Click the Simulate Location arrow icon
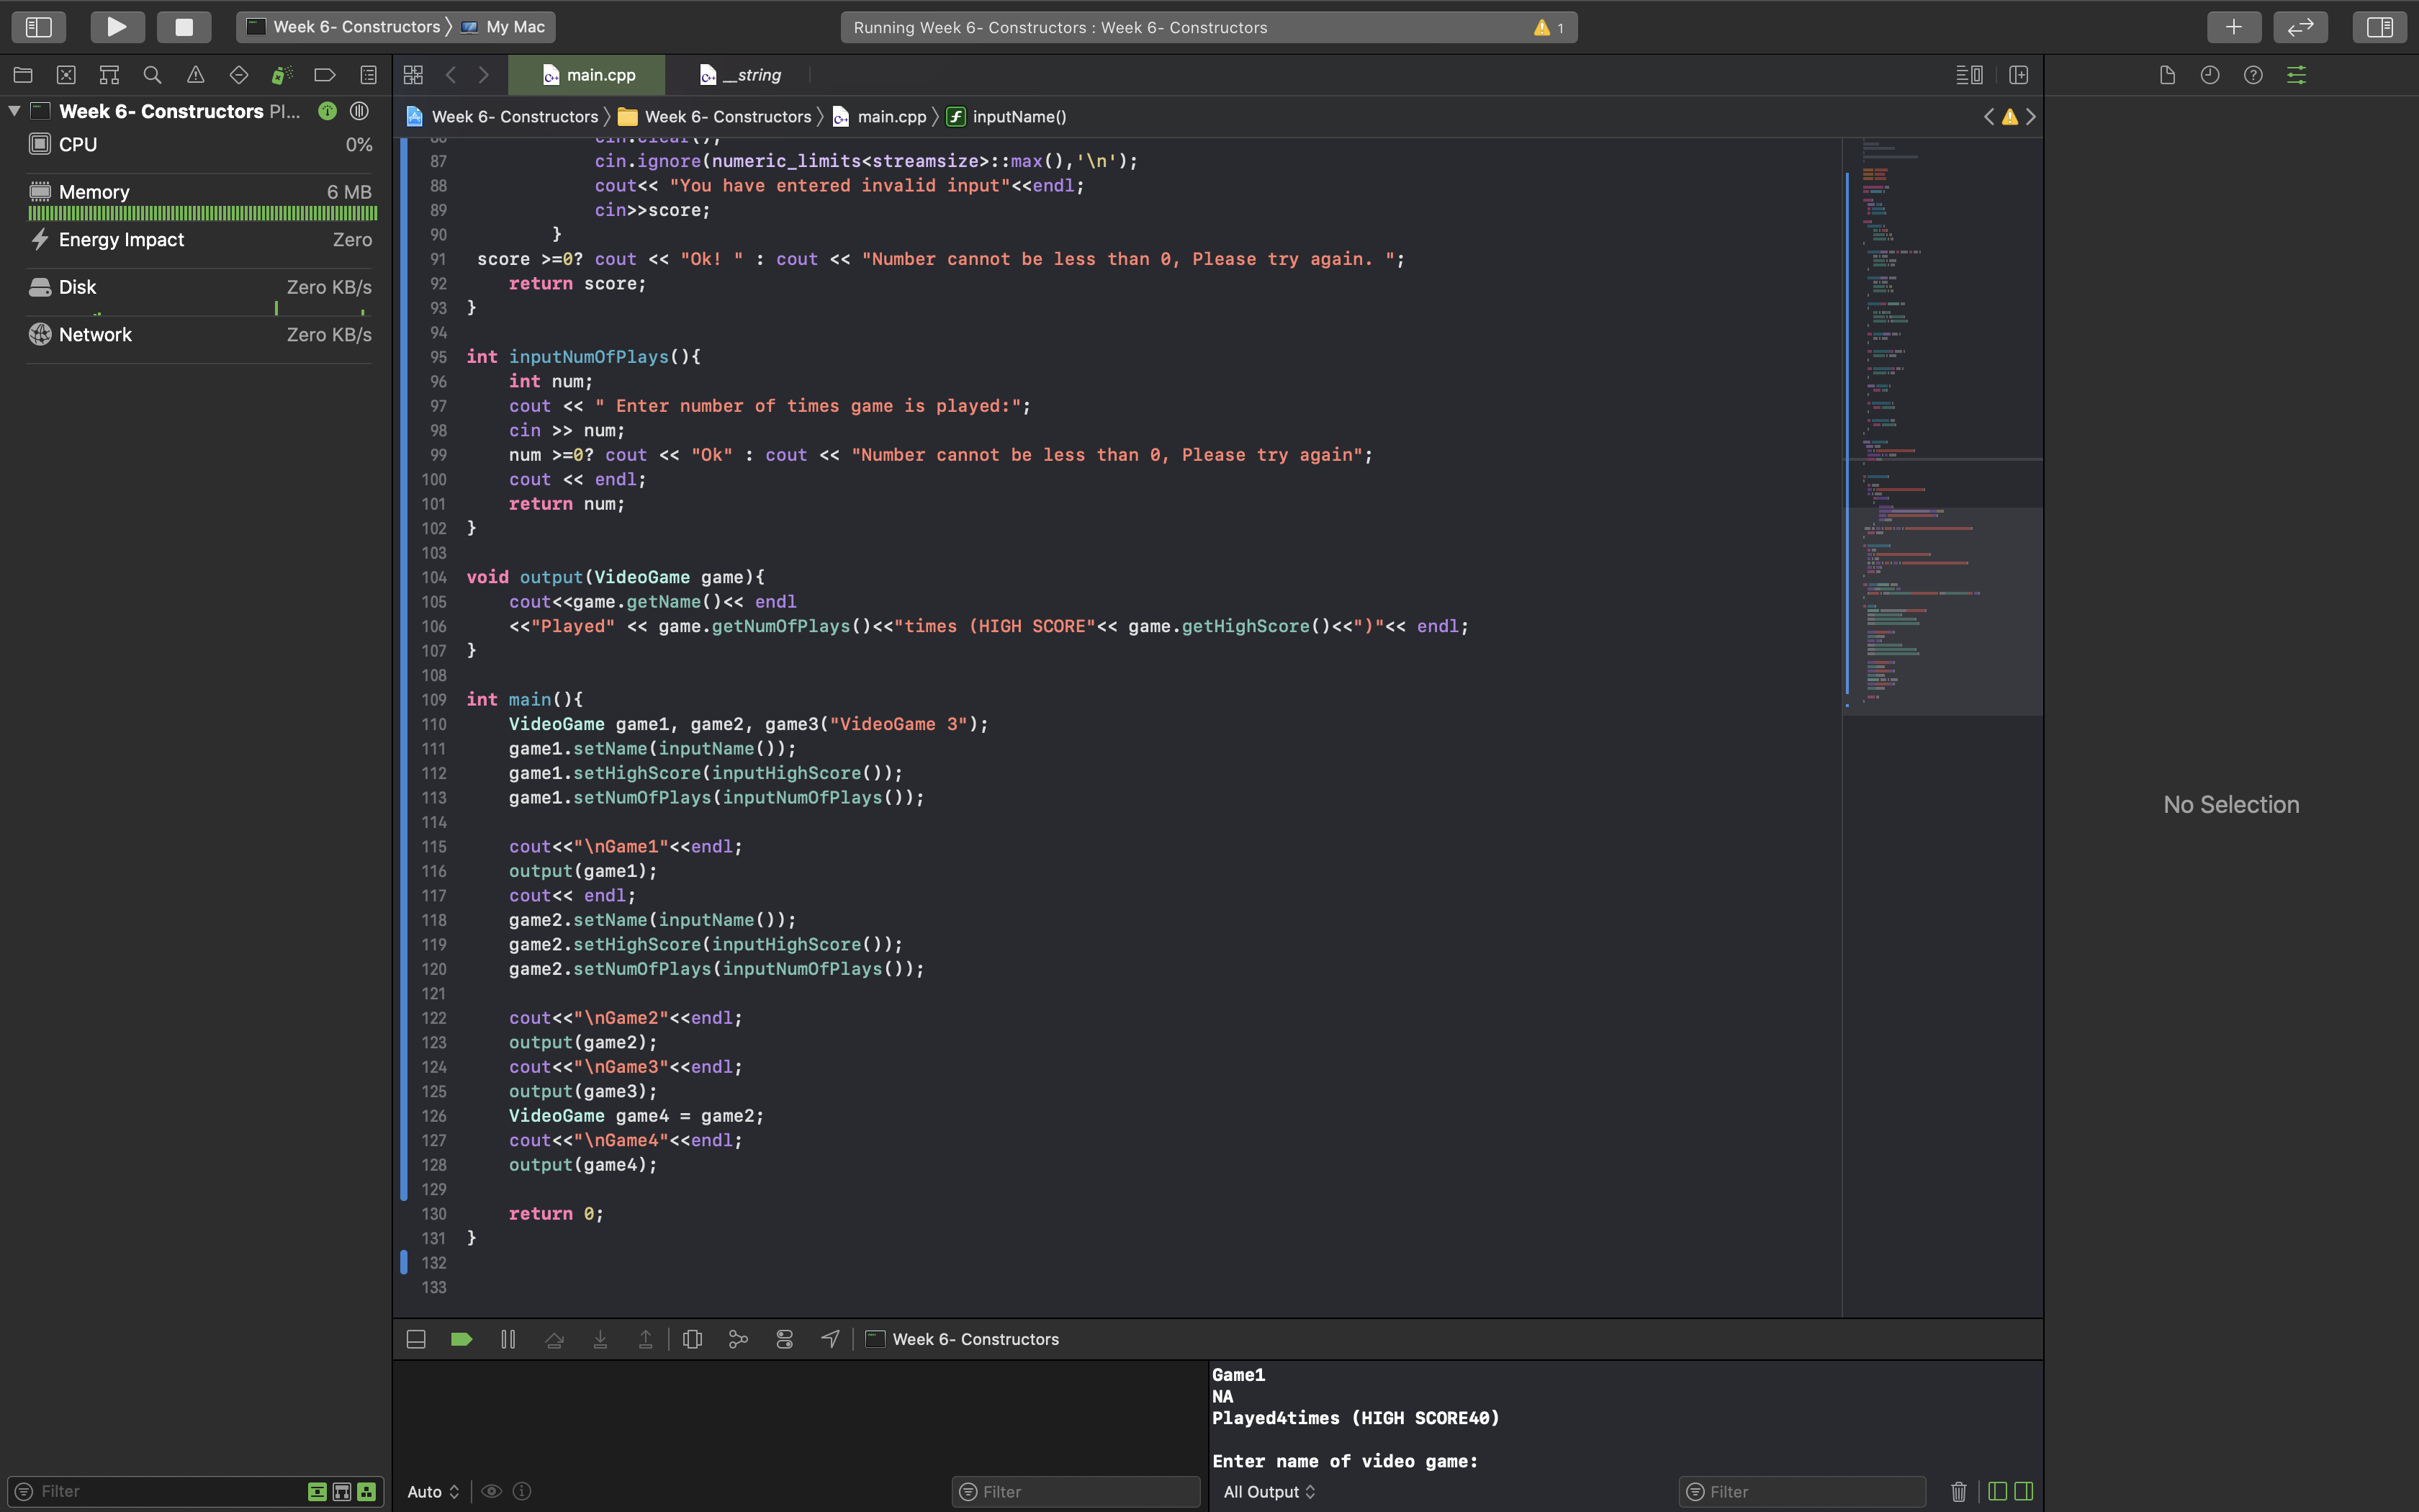The image size is (2419, 1512). [831, 1339]
